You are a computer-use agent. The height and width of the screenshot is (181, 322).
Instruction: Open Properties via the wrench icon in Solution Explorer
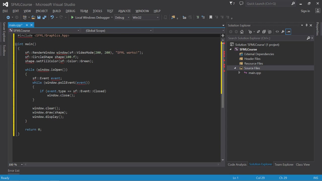click(283, 32)
